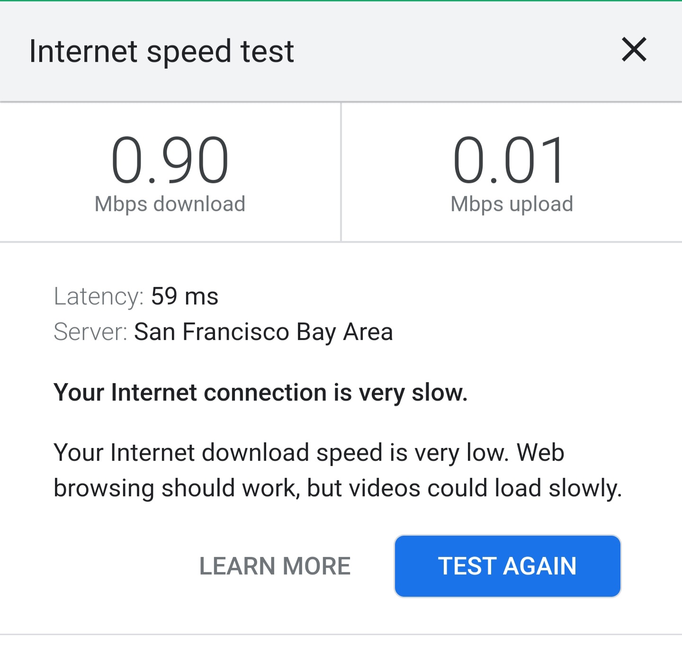Click the Internet speed test title
The image size is (682, 665).
click(162, 51)
